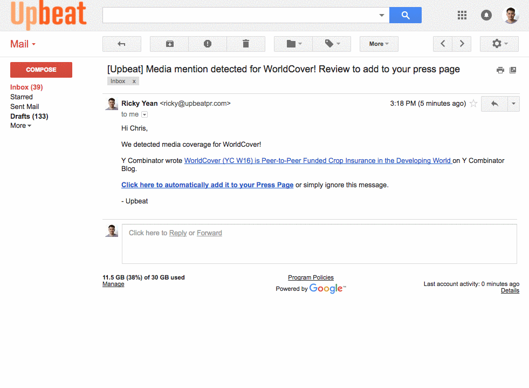Open account activity Details link
The image size is (529, 388).
click(510, 291)
